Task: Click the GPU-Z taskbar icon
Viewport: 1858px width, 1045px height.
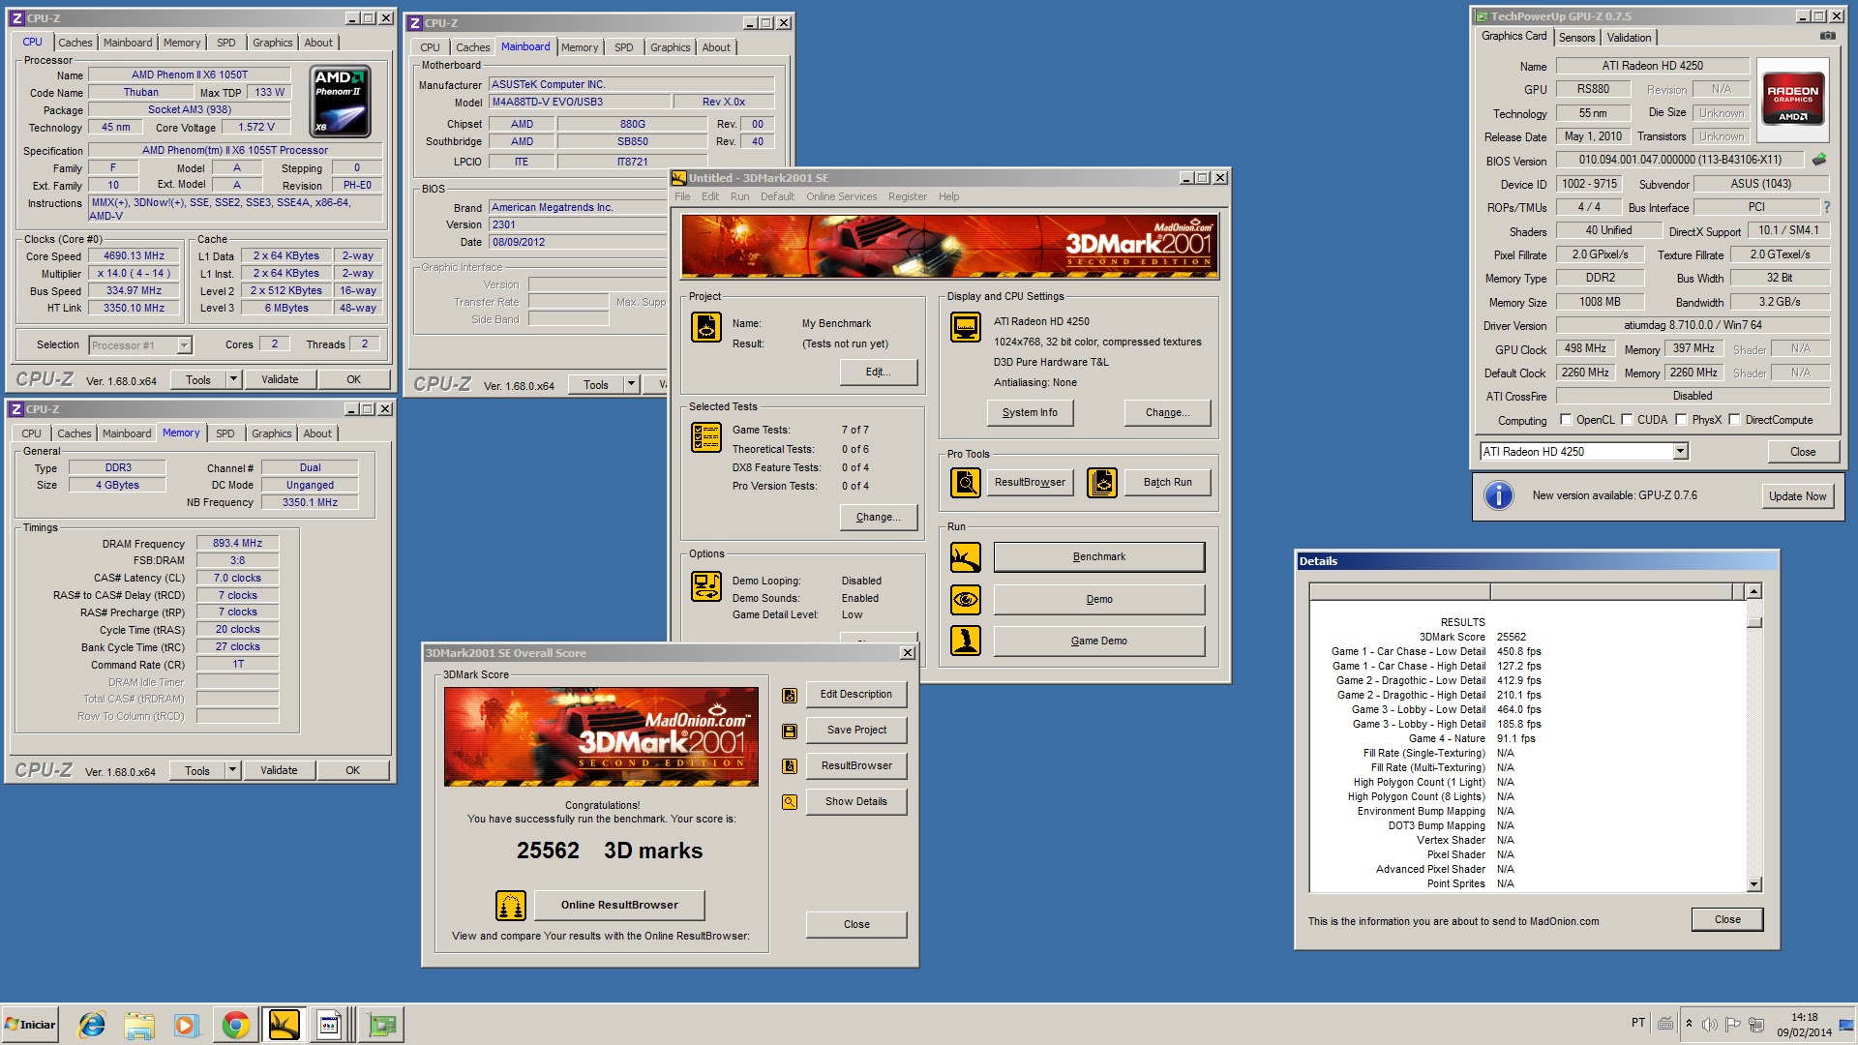Action: (x=382, y=1025)
